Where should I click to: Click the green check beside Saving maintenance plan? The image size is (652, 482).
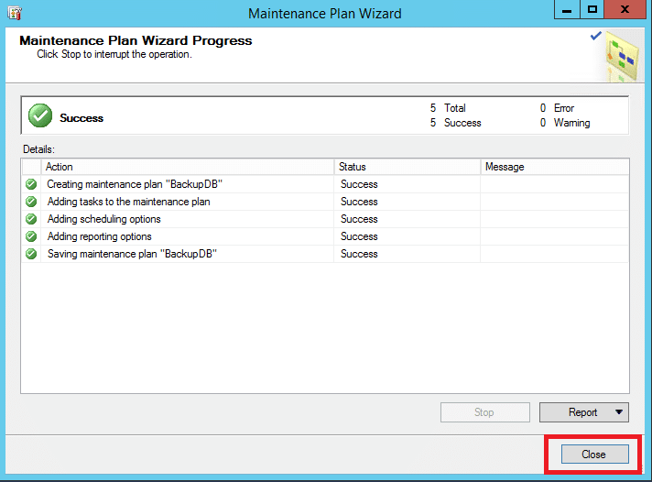[x=31, y=254]
